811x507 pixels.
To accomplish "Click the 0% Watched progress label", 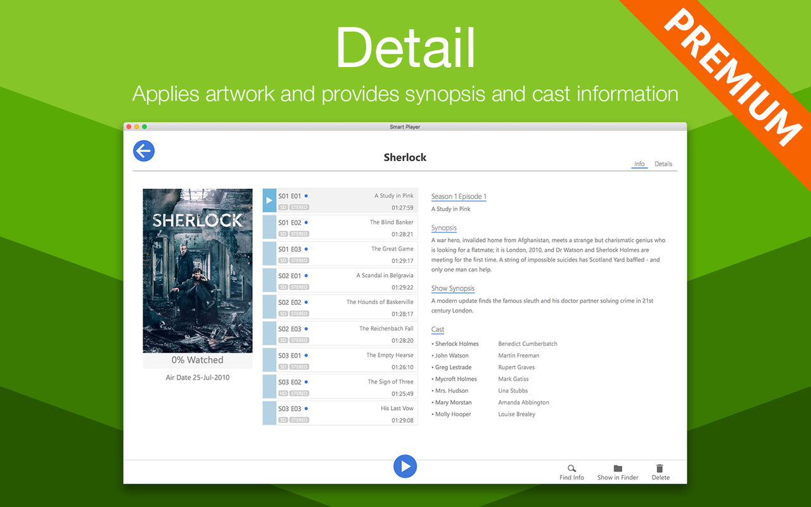I will tap(198, 360).
